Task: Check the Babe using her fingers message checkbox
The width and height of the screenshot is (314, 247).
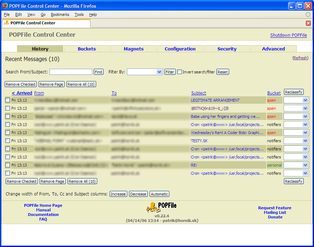Action: click(8, 116)
